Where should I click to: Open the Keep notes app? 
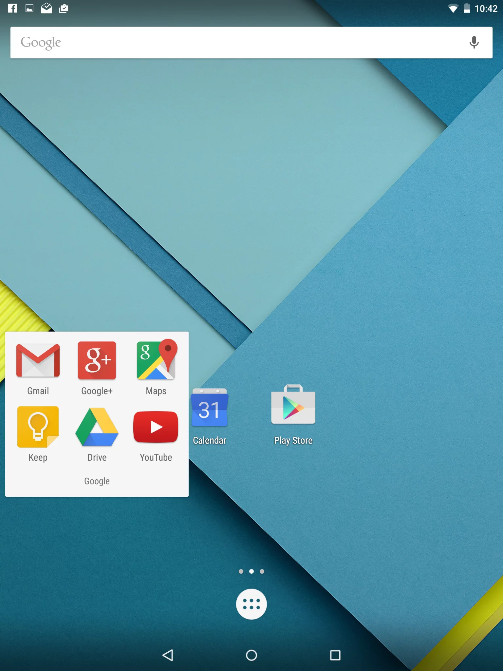click(38, 427)
